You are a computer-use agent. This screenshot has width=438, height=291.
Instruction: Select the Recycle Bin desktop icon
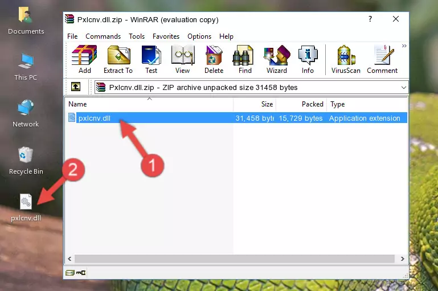(26, 161)
